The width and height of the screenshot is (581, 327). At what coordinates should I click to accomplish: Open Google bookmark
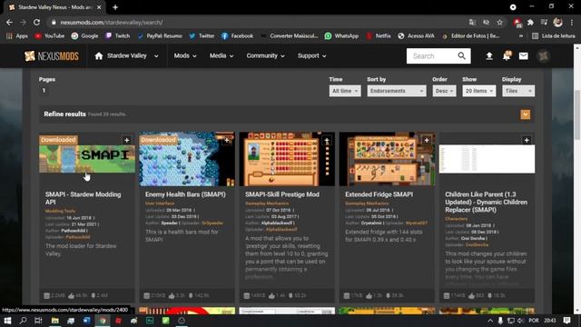84,36
